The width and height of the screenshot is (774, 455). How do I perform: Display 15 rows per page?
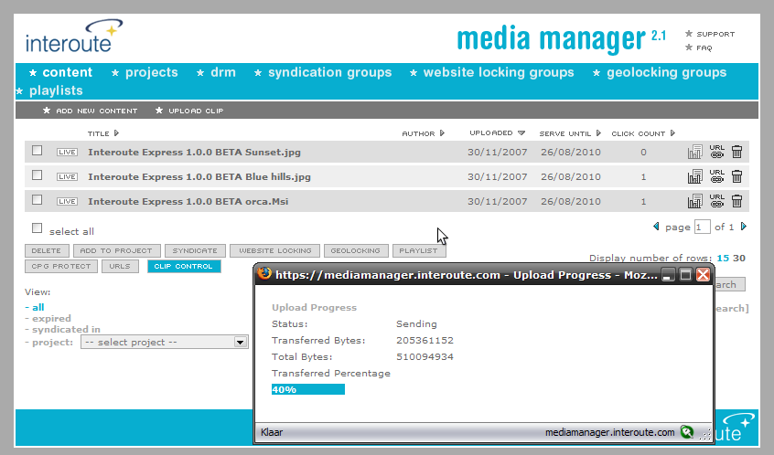[x=723, y=258]
